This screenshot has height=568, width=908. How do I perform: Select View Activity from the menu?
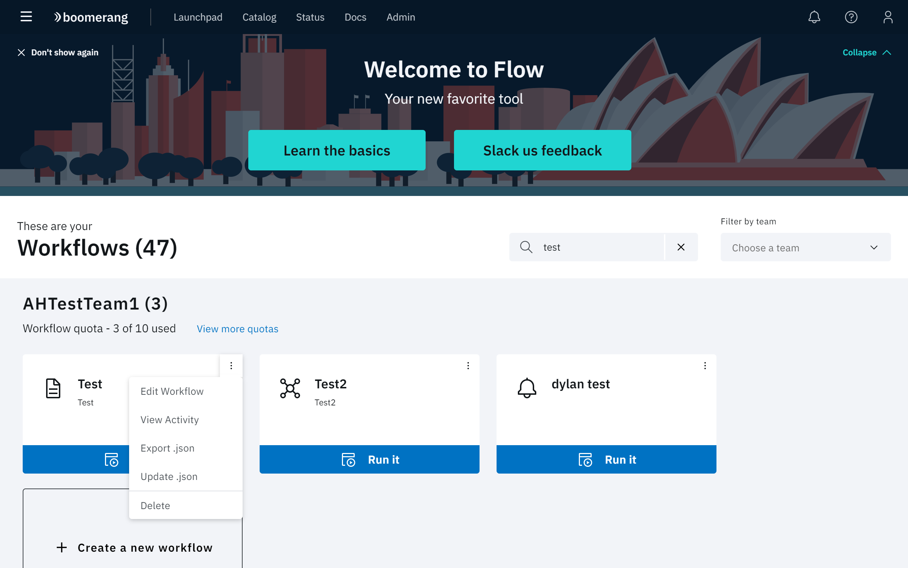click(186, 420)
